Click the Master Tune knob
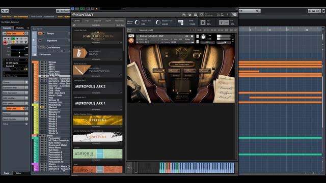Screen dimensions: 326x183 [x=158, y=22]
